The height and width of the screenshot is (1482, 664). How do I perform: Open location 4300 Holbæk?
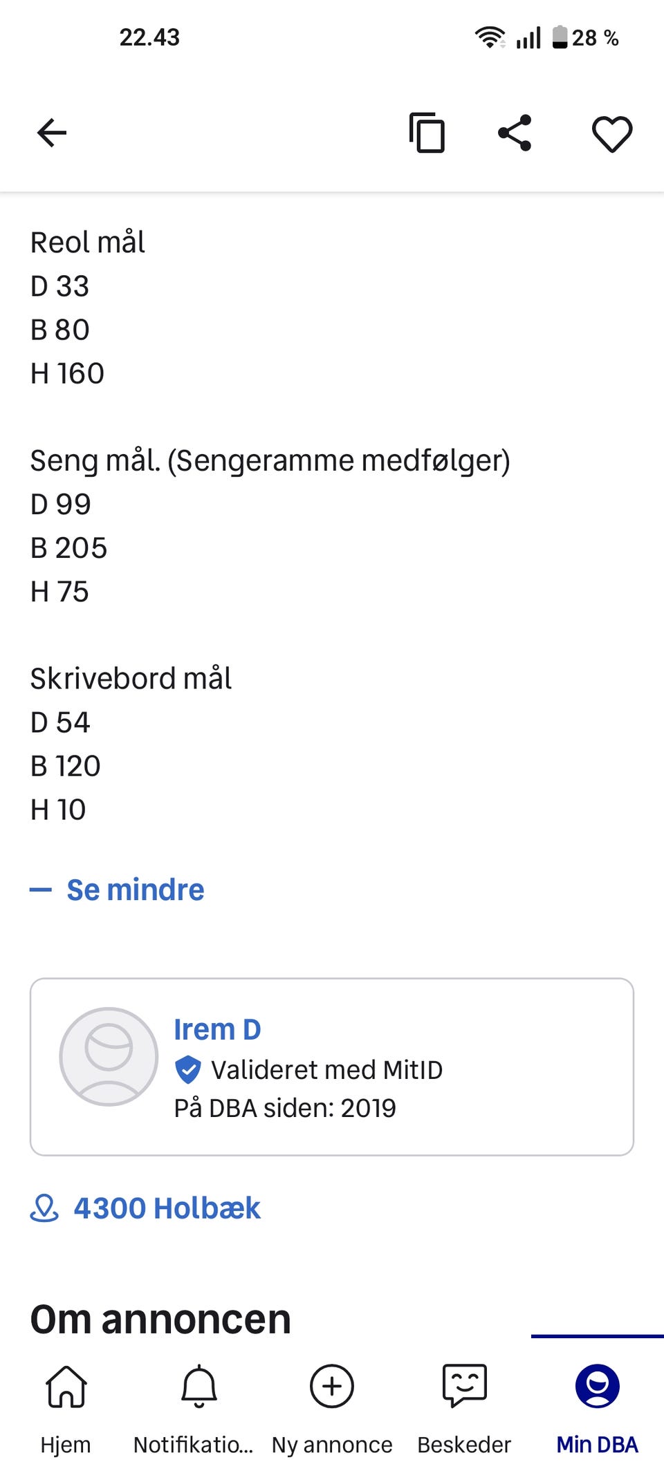(167, 1208)
